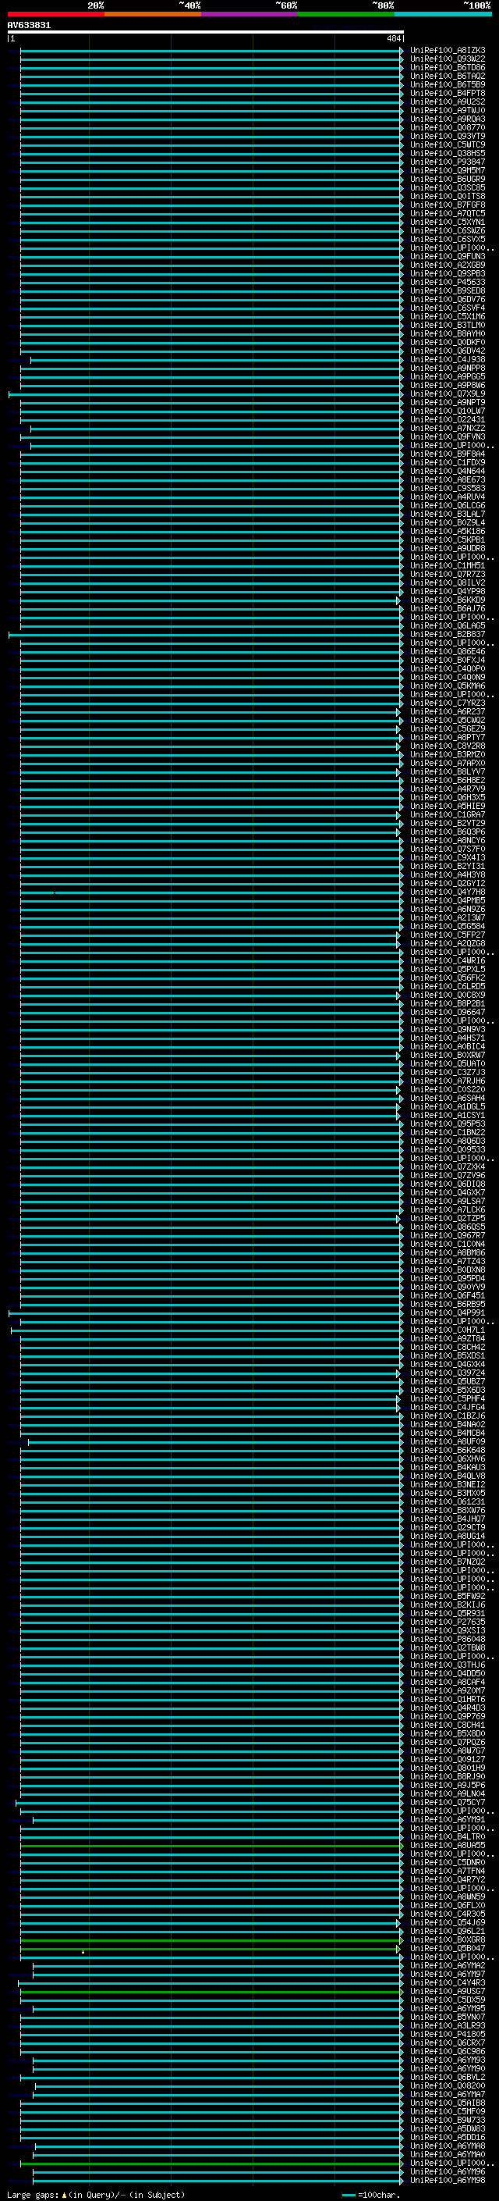
Task: Click hit label UniRef100_A8E673
Action: (x=448, y=480)
